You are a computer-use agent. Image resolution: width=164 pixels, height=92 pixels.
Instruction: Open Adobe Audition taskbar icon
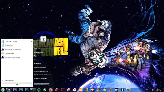point(27,90)
